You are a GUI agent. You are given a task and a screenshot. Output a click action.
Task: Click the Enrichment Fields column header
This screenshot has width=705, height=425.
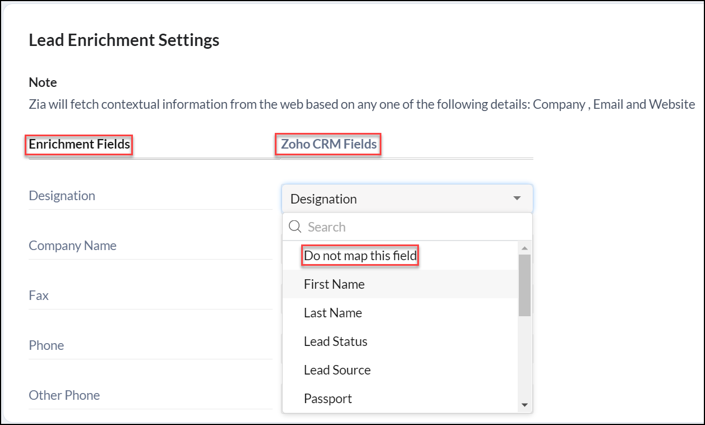80,145
